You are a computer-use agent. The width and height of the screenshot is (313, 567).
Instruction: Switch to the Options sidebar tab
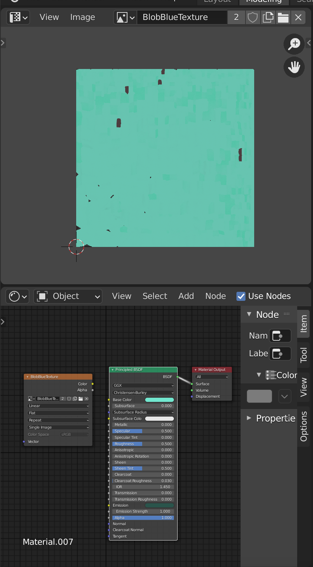coord(304,426)
